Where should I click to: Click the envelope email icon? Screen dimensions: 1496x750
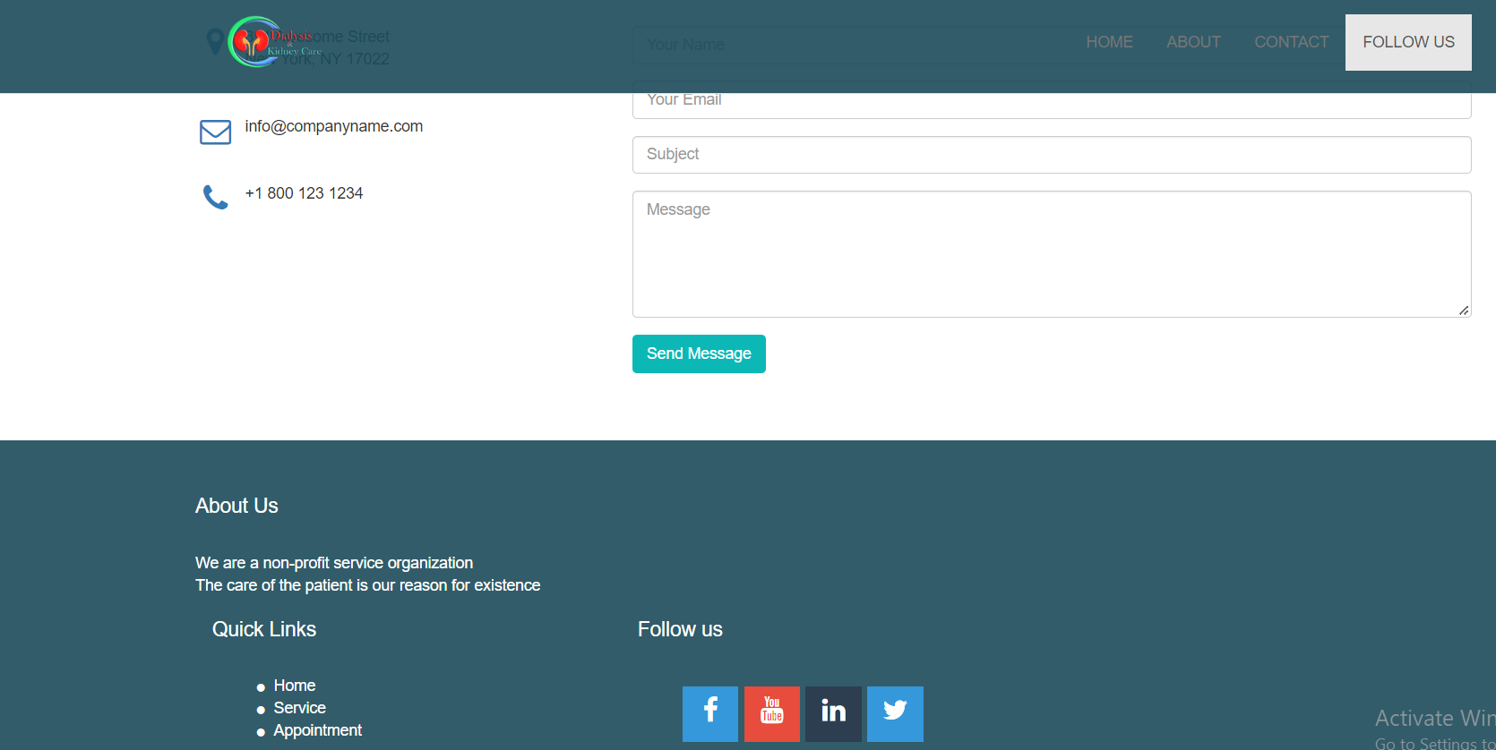[x=215, y=132]
